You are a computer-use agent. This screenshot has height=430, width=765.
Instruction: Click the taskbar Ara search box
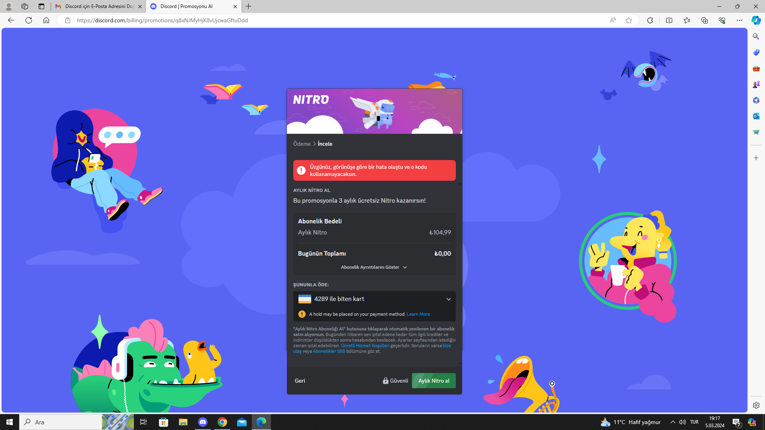tap(61, 422)
